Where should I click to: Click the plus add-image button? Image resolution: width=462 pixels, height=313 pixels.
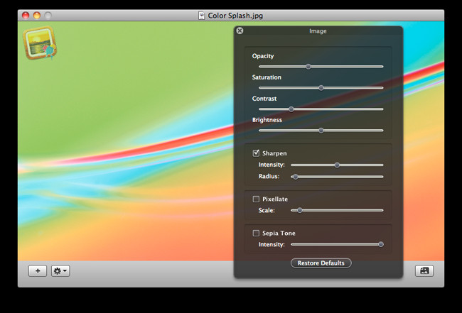pos(38,270)
